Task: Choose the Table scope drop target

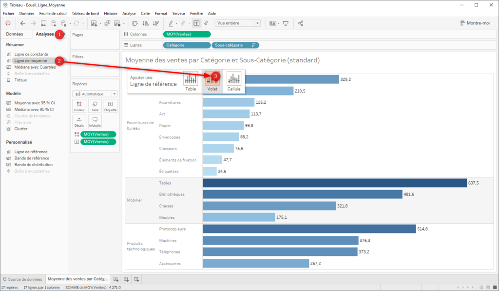Action: [x=191, y=81]
